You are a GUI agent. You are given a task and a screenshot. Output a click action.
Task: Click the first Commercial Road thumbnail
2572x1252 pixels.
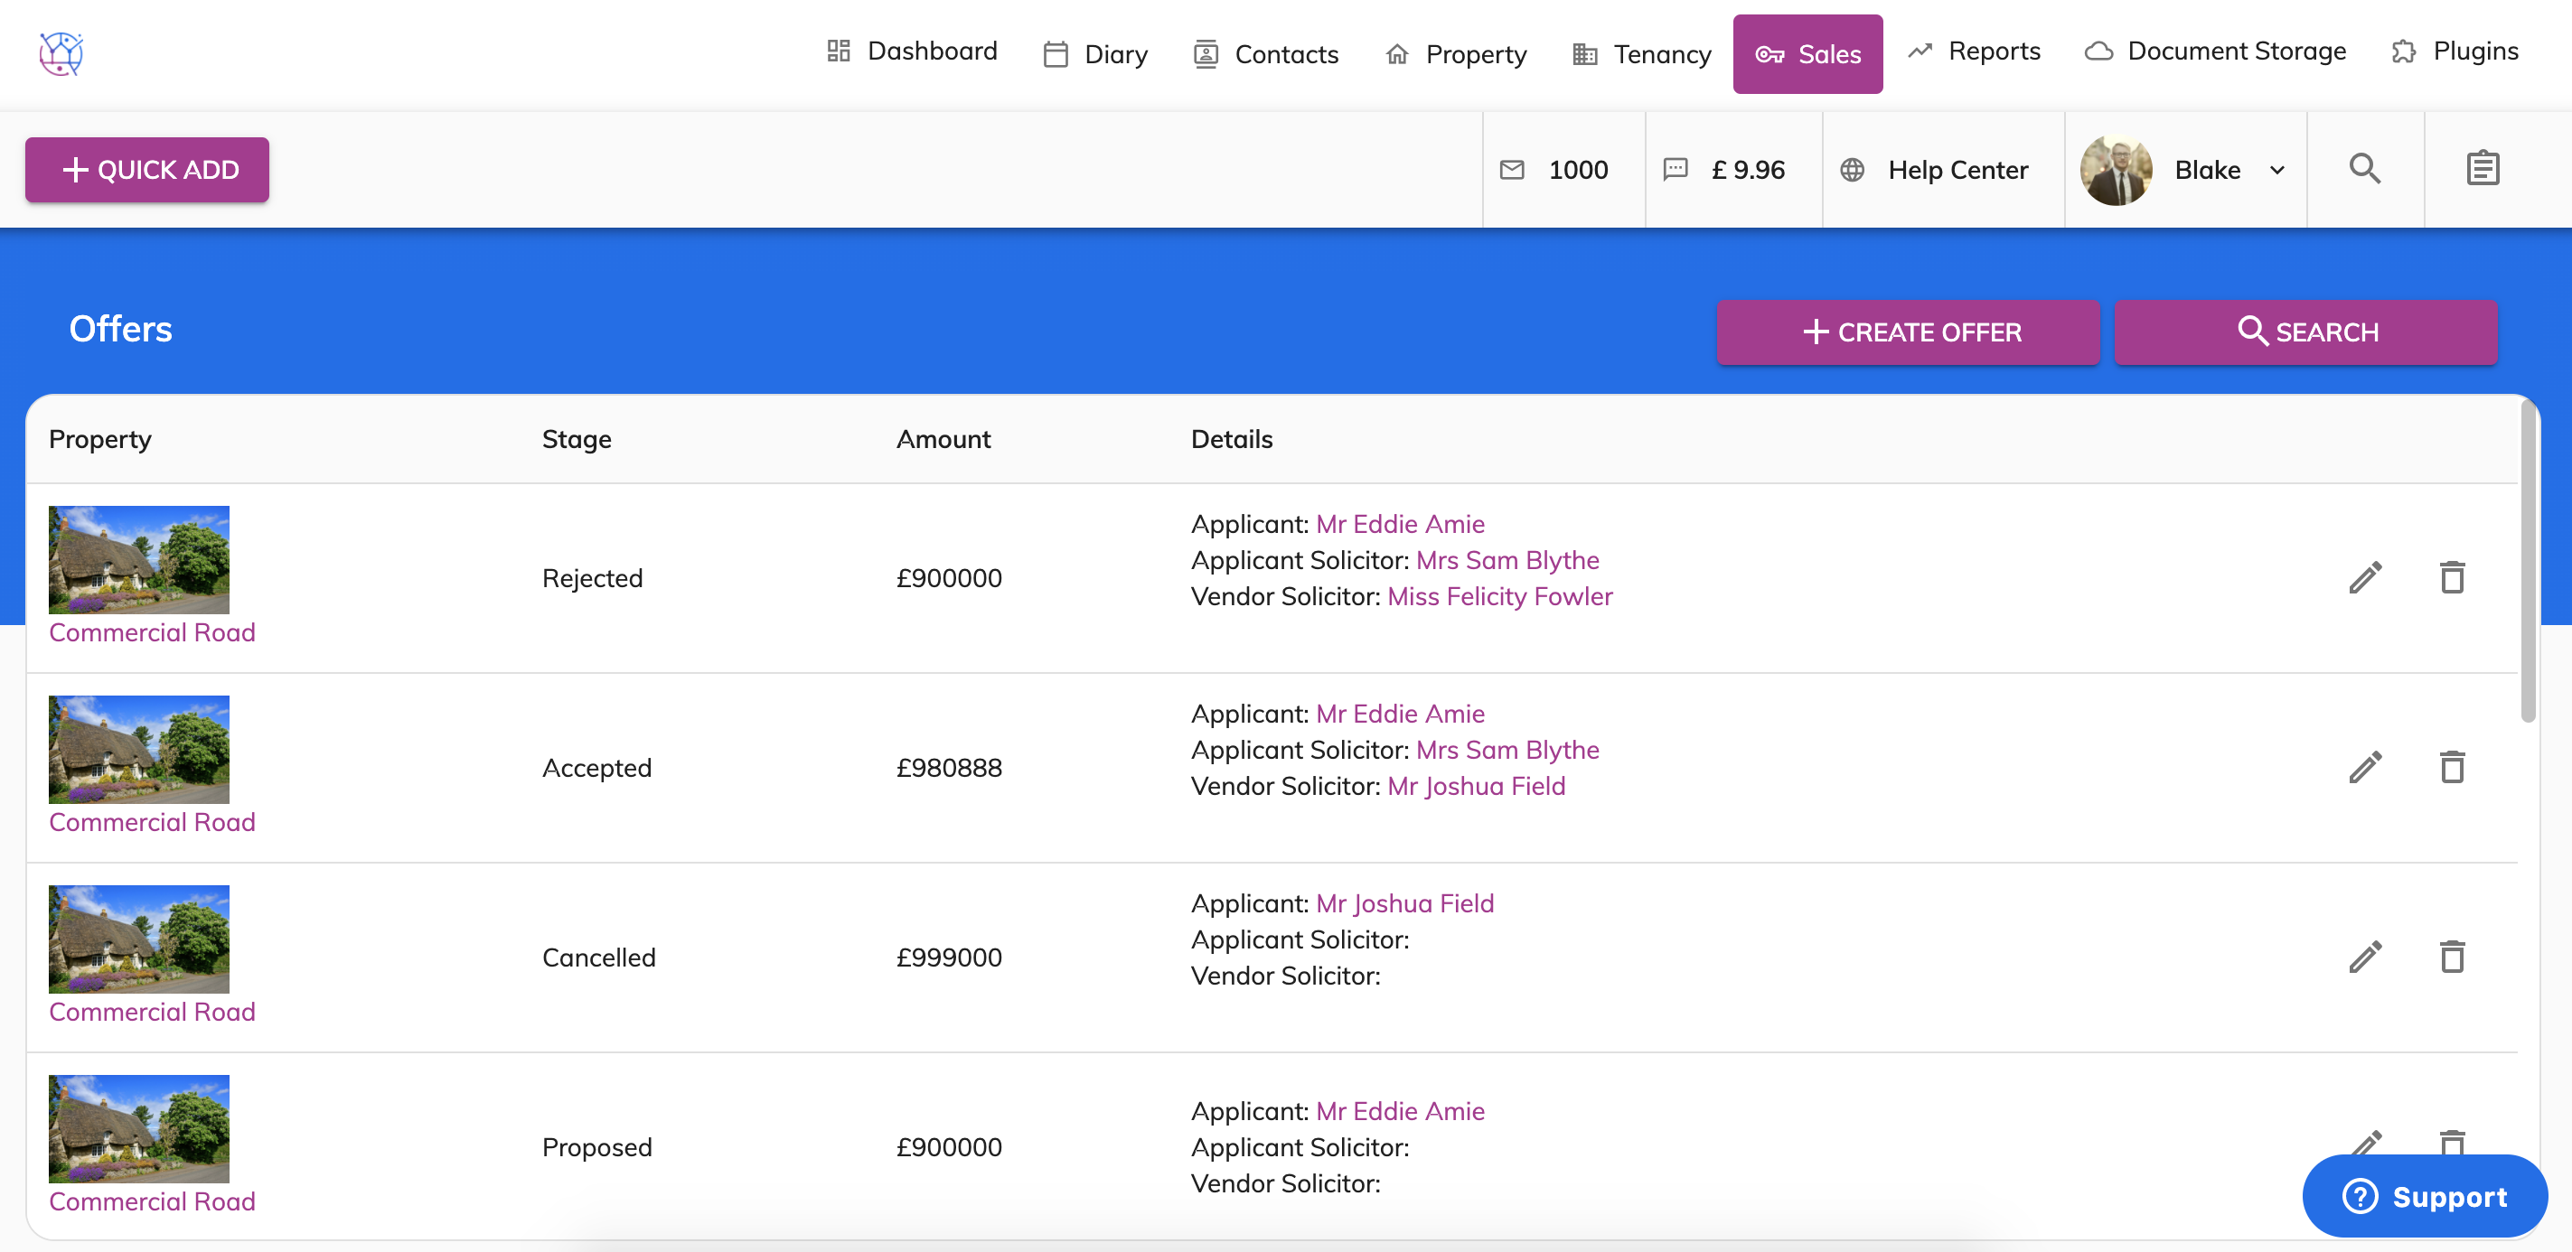[139, 558]
